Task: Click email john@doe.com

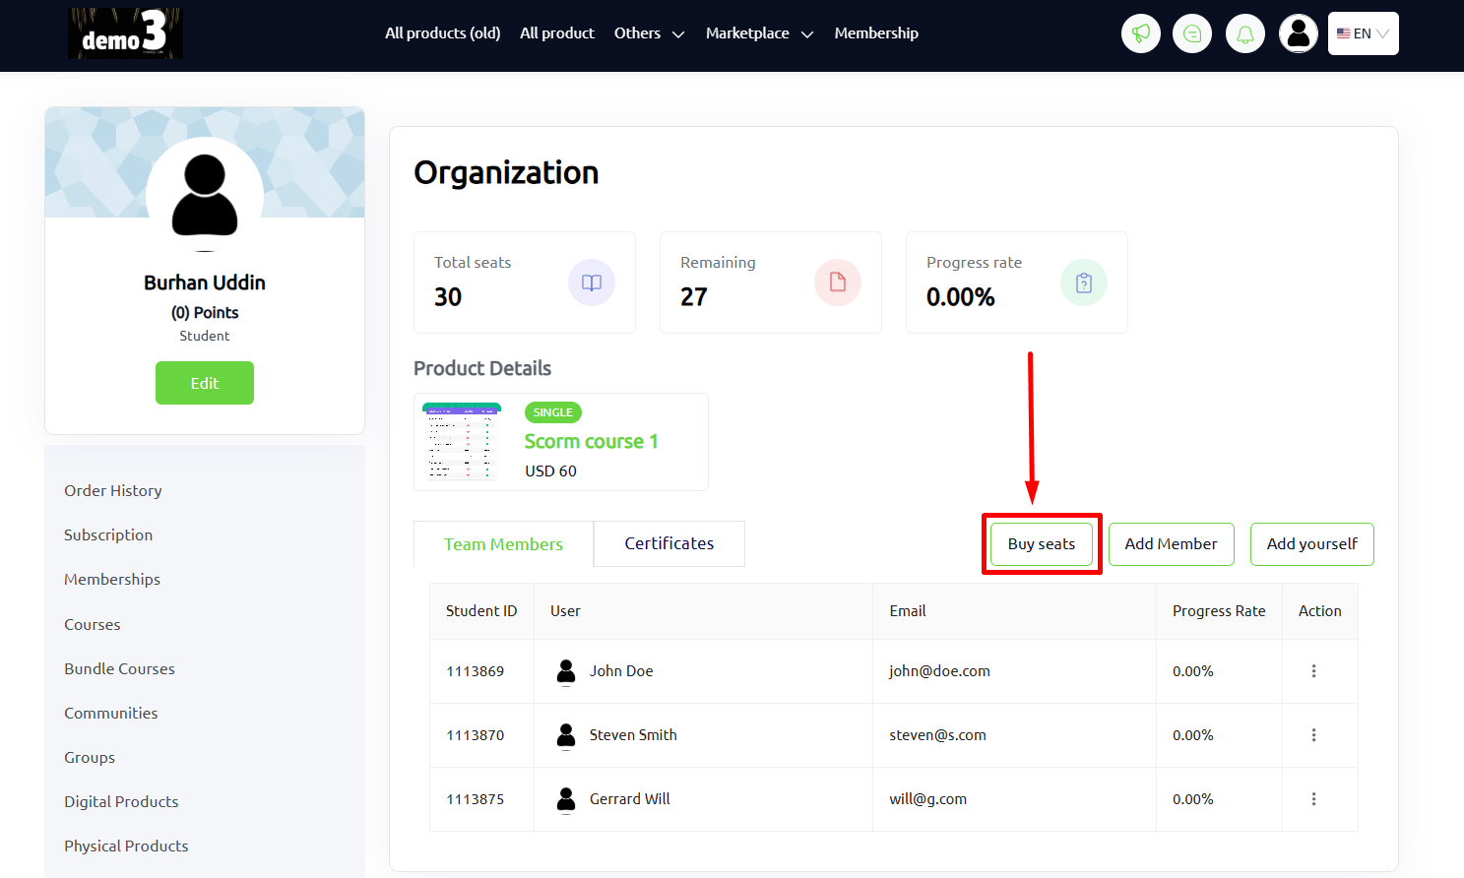Action: (x=939, y=671)
